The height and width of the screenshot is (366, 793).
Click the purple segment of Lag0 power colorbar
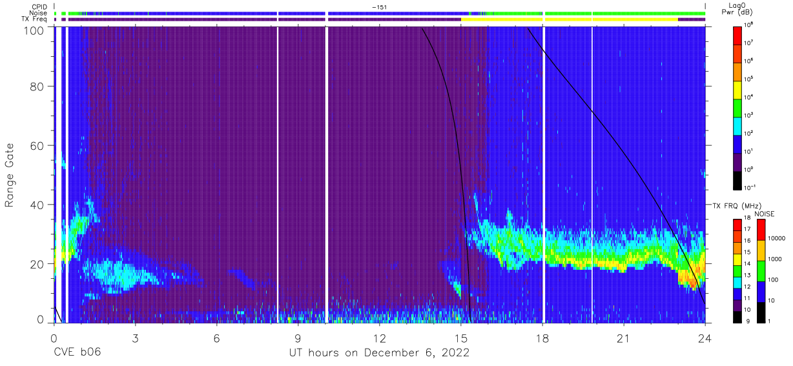(737, 161)
